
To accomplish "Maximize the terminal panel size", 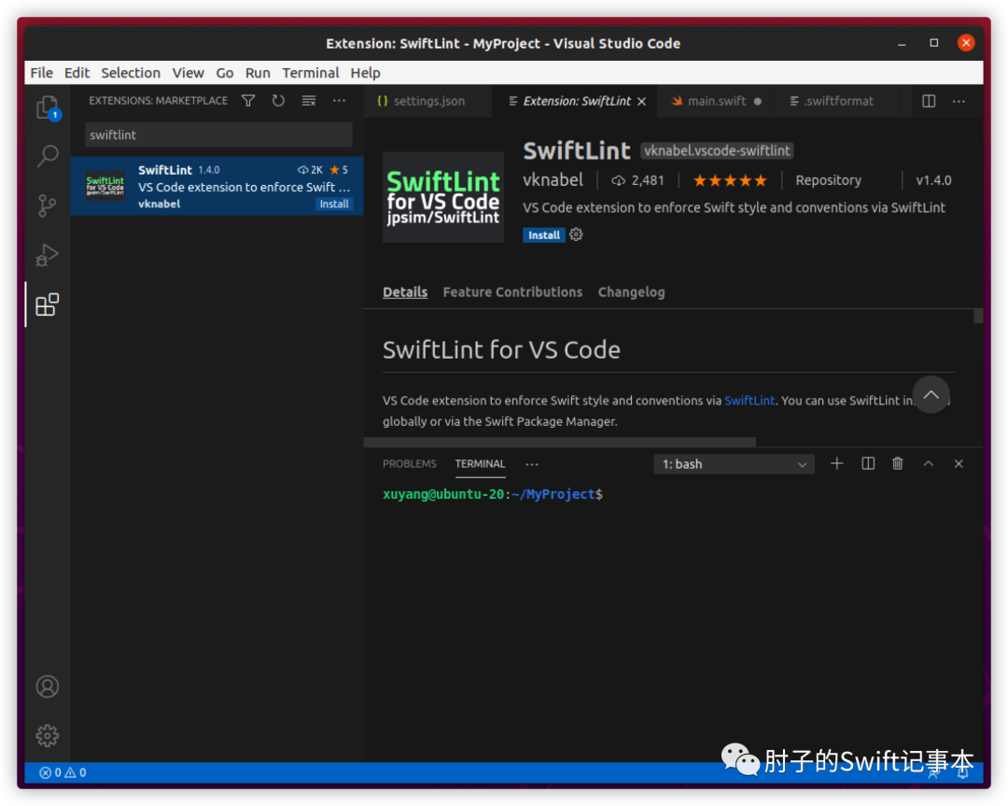I will pos(929,464).
